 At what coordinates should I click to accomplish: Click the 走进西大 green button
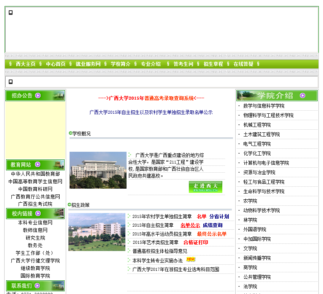click(205, 187)
